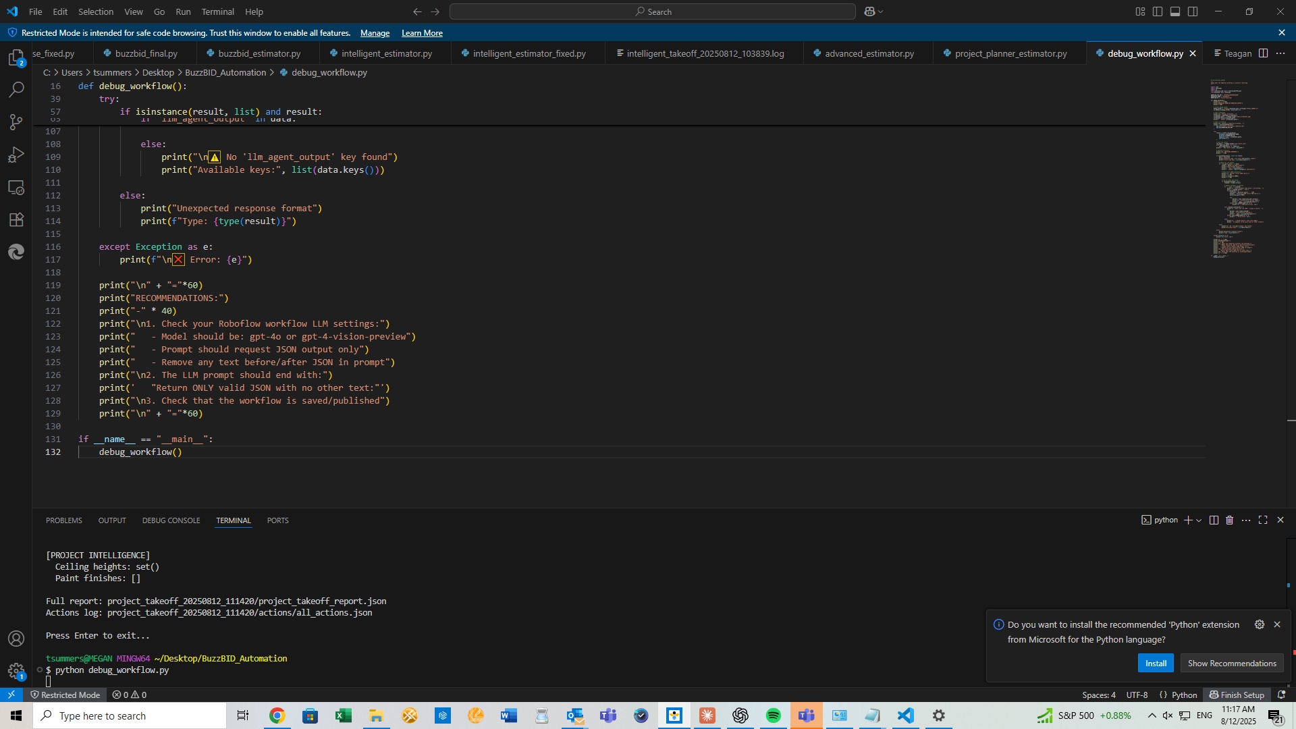Maximize the terminal panel size
This screenshot has height=729, width=1296.
click(1263, 520)
